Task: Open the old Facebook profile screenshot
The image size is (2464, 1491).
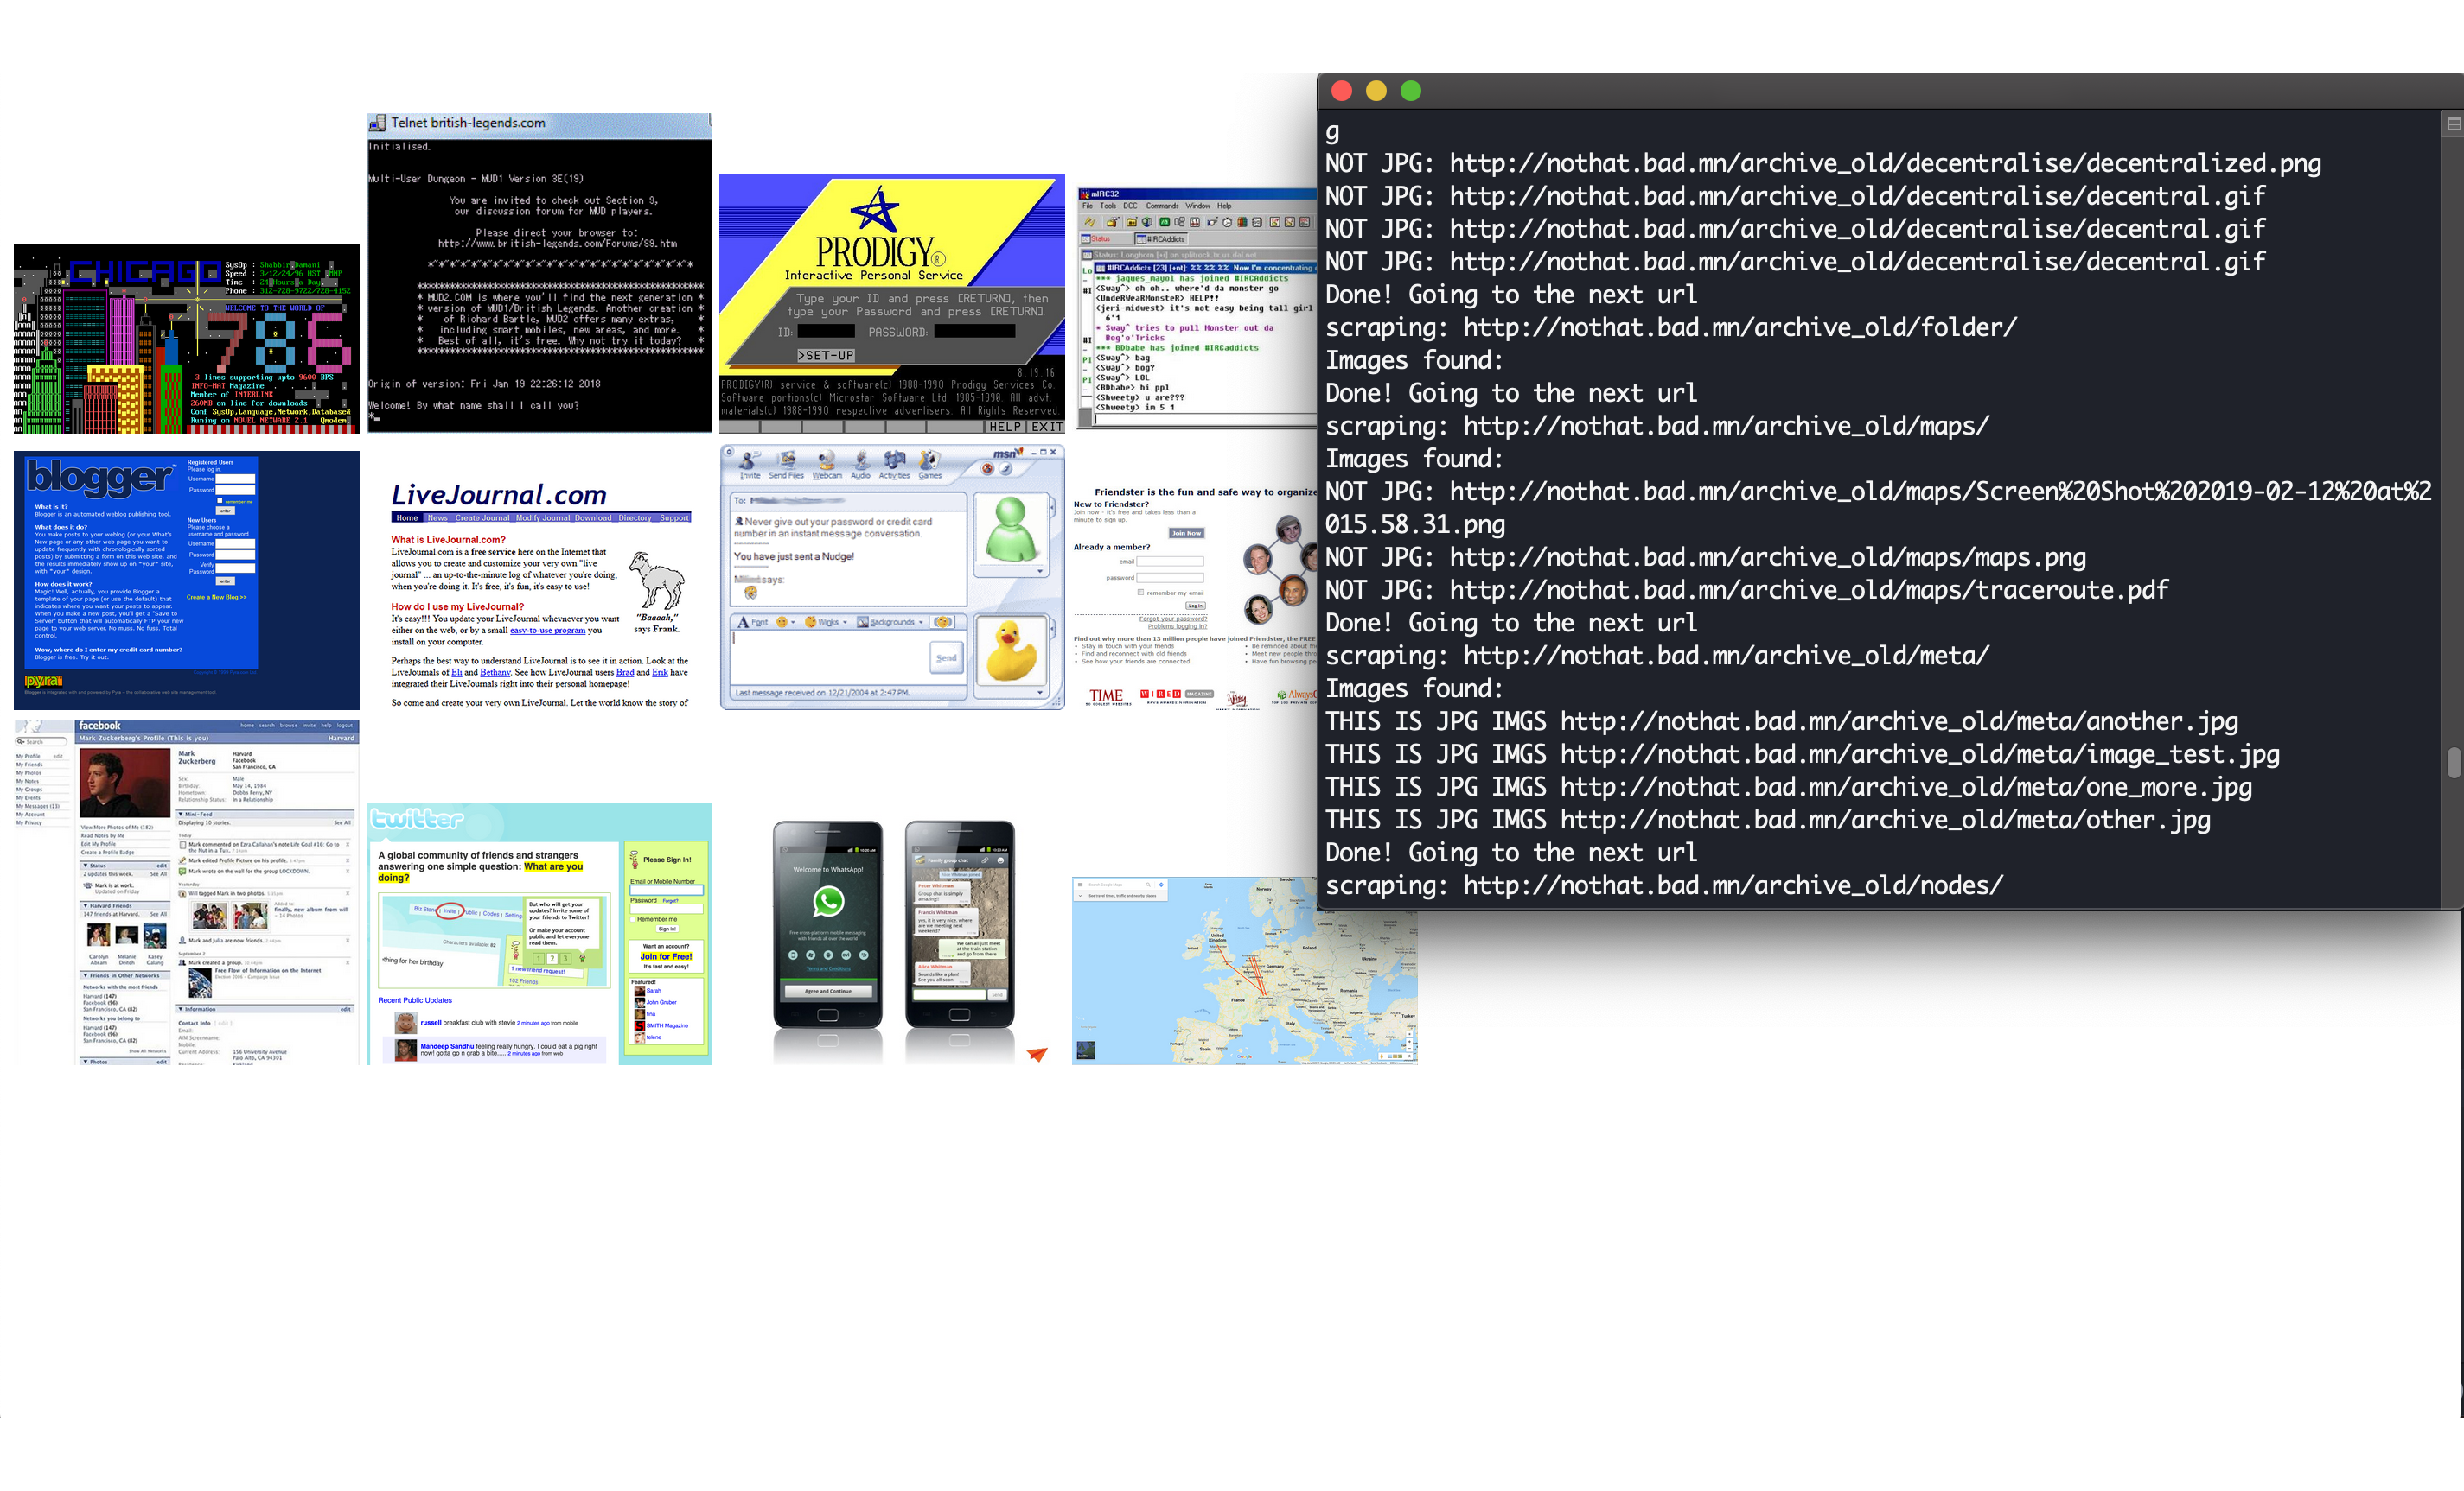Action: click(x=186, y=891)
